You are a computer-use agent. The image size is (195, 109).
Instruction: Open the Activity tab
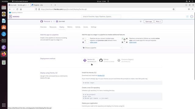point(78,27)
